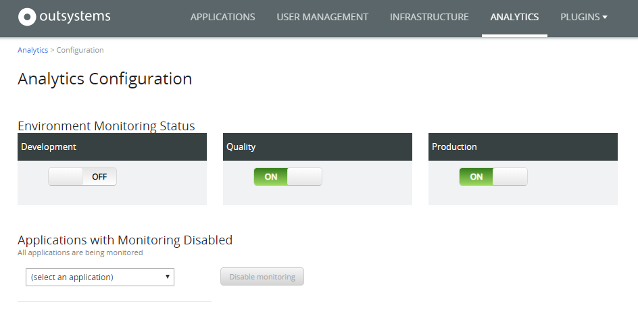The width and height of the screenshot is (638, 320).
Task: Go to User Management tab
Action: pyautogui.click(x=322, y=17)
